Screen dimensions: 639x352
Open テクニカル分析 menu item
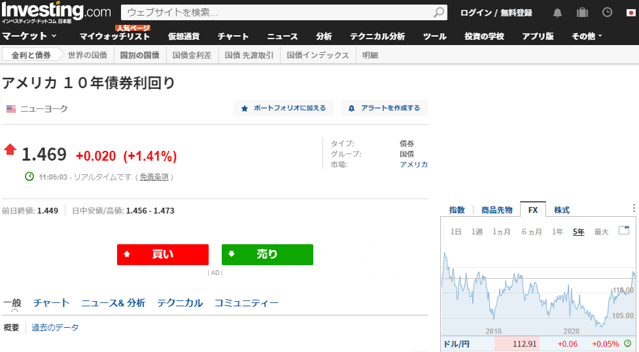[x=377, y=36]
